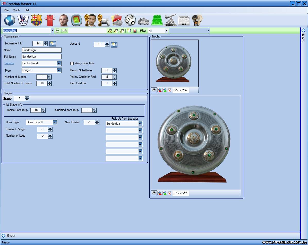Open the manager with trophy icon
The image size is (308, 245).
90,20
